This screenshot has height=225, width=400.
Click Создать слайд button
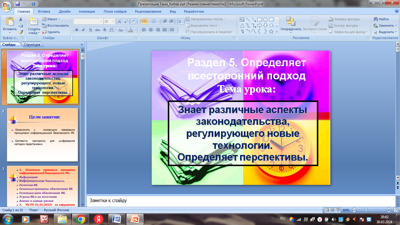coord(34,25)
